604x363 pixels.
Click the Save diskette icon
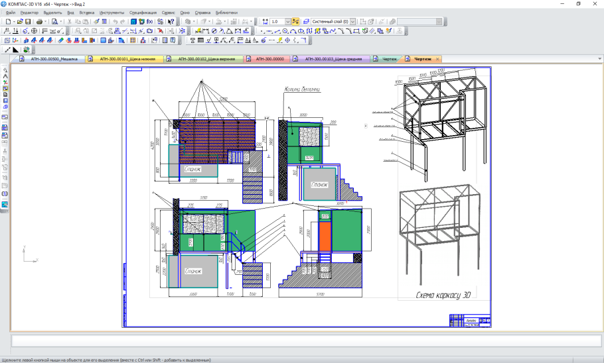click(27, 22)
